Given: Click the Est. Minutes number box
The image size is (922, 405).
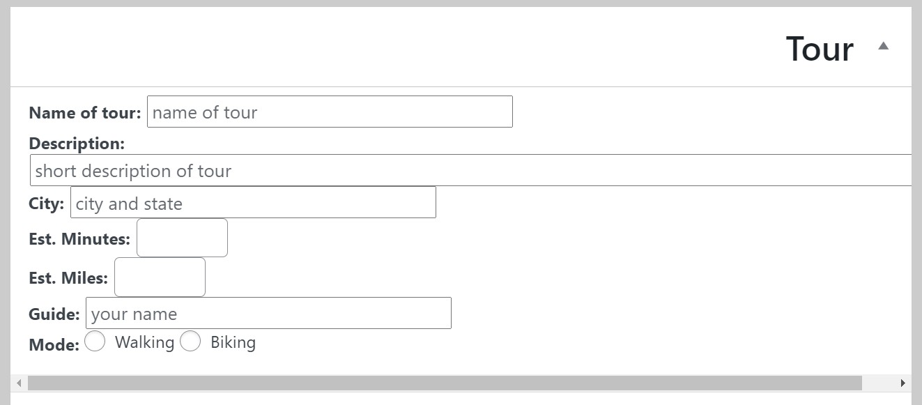Looking at the screenshot, I should click(x=182, y=238).
